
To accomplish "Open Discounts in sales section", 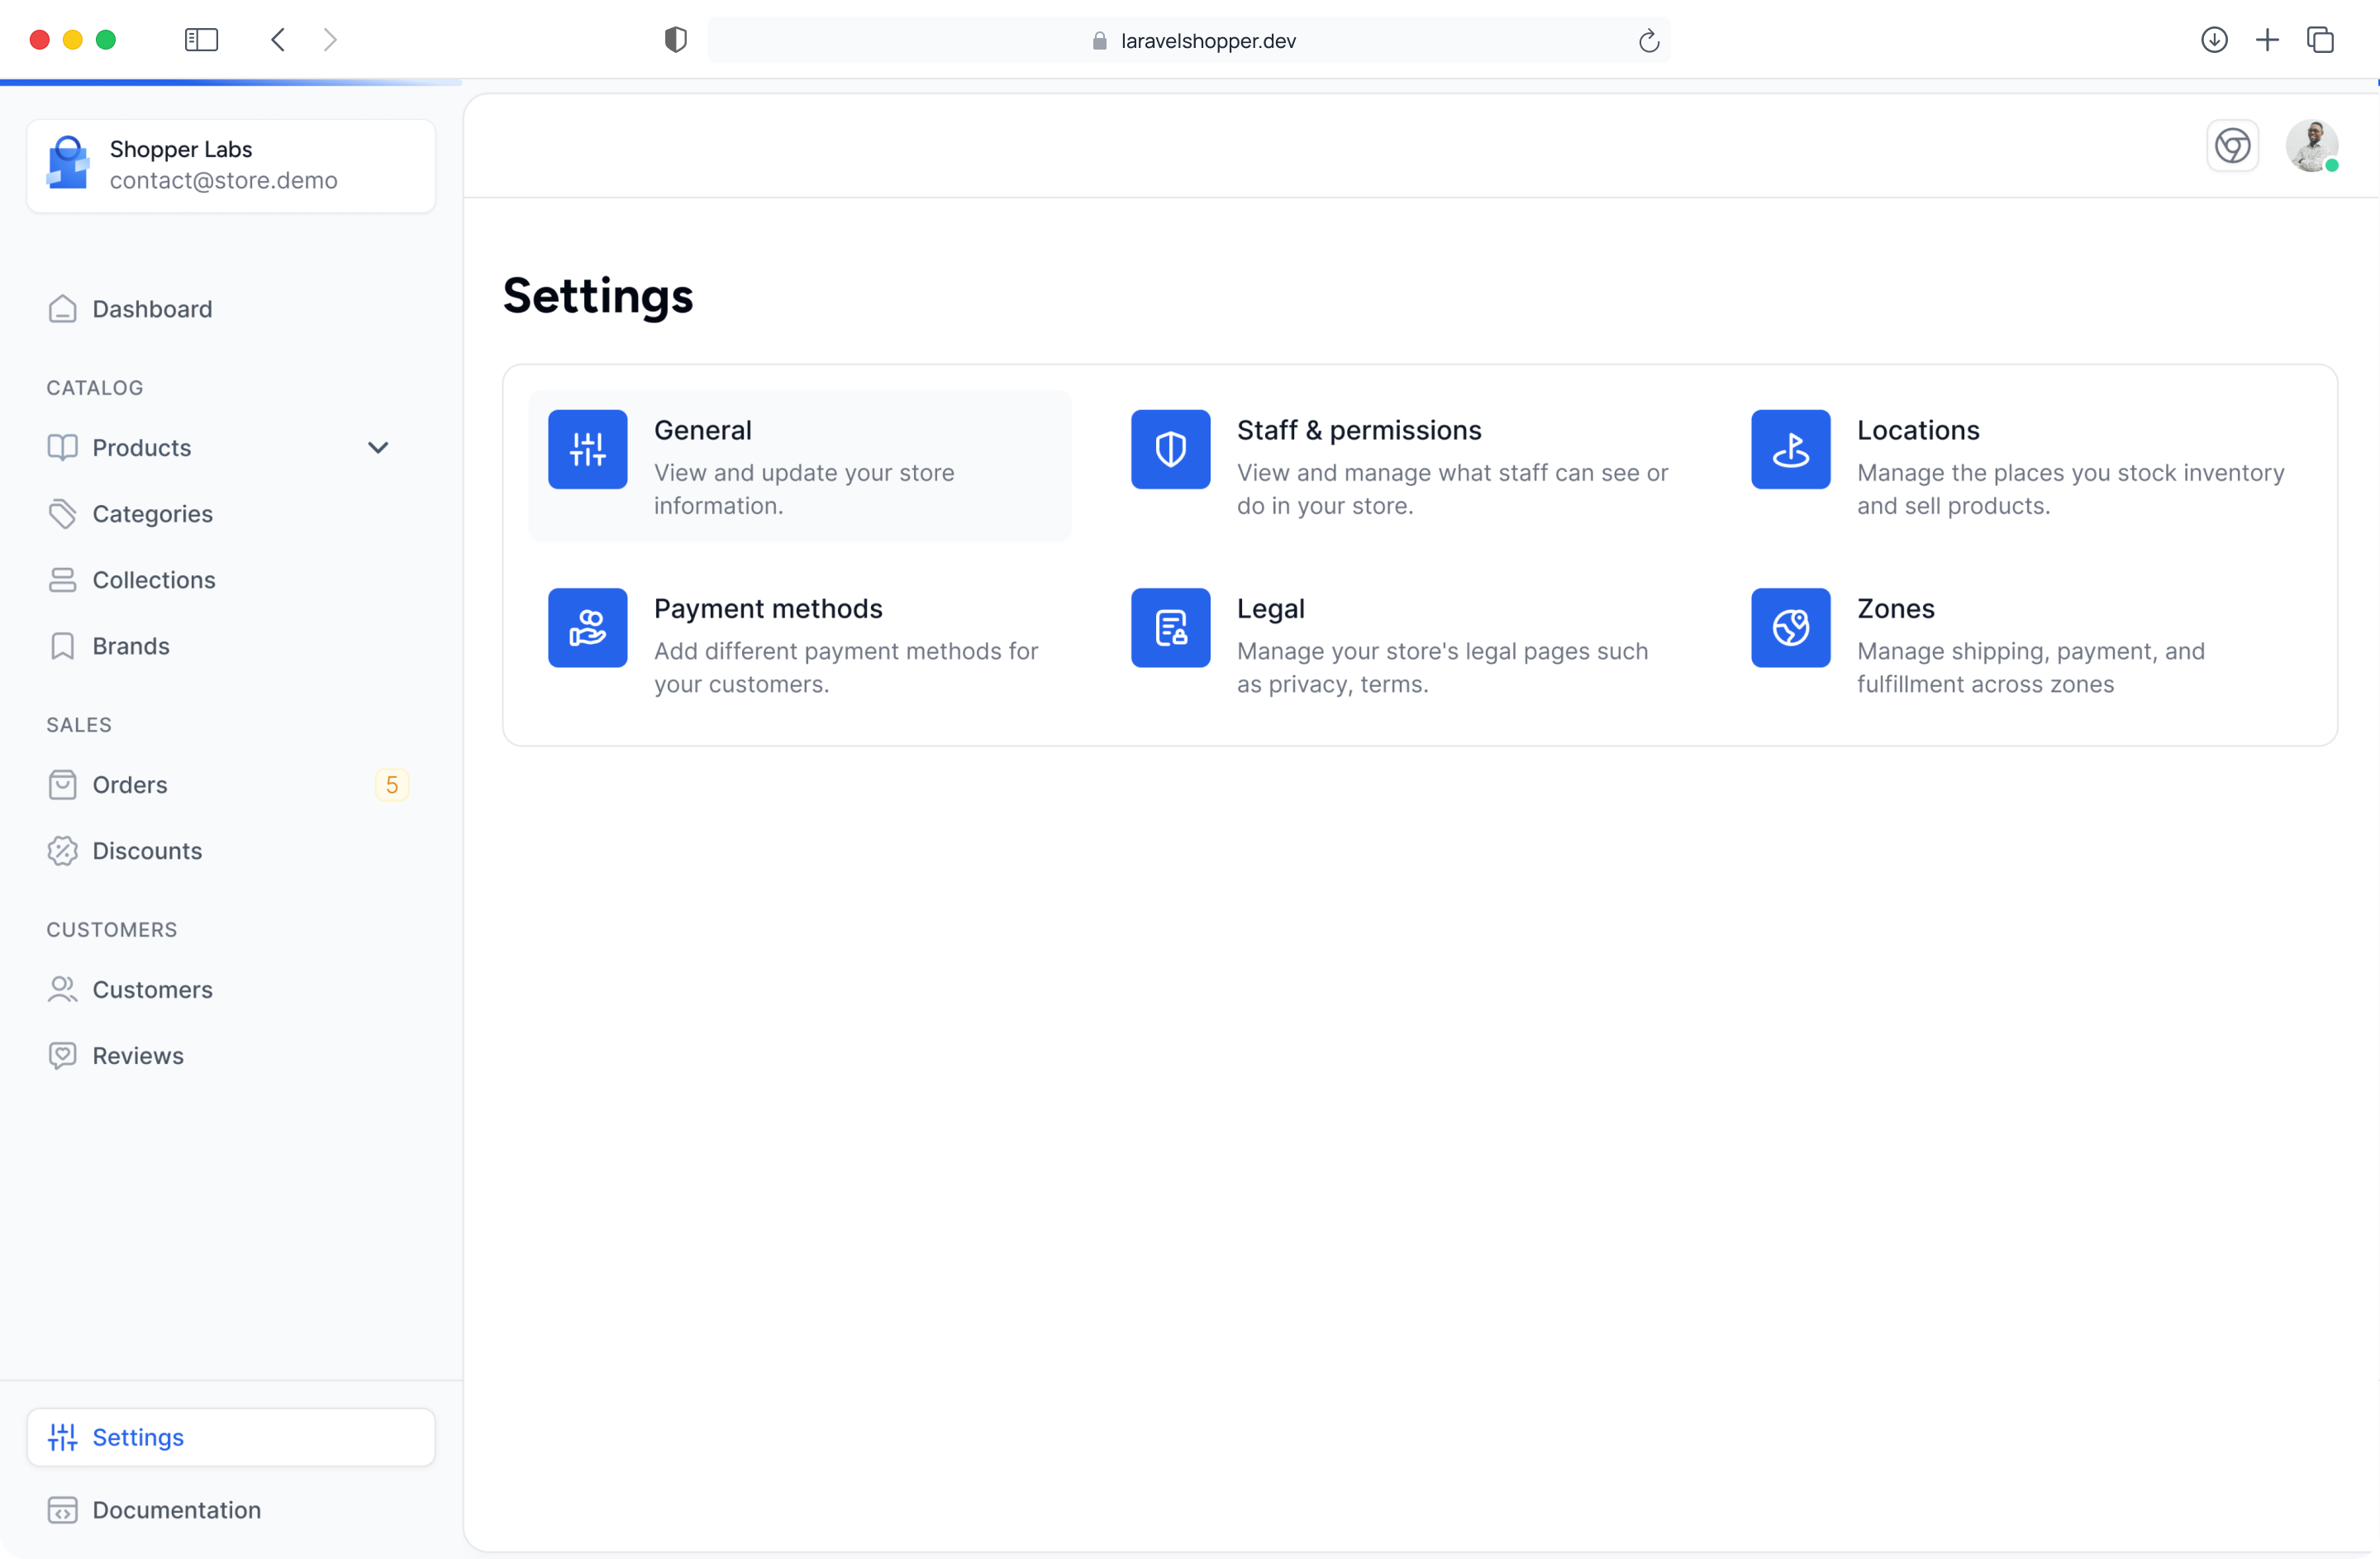I will pyautogui.click(x=147, y=851).
